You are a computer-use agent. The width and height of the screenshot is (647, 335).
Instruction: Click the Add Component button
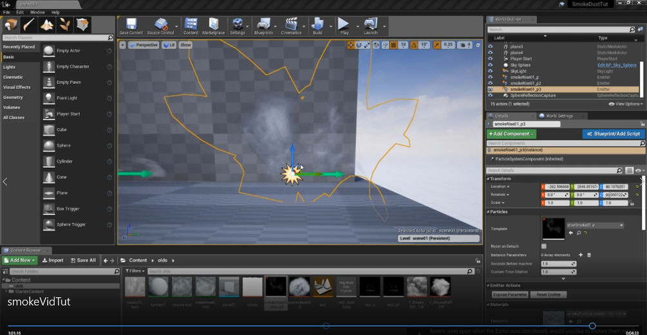point(512,134)
